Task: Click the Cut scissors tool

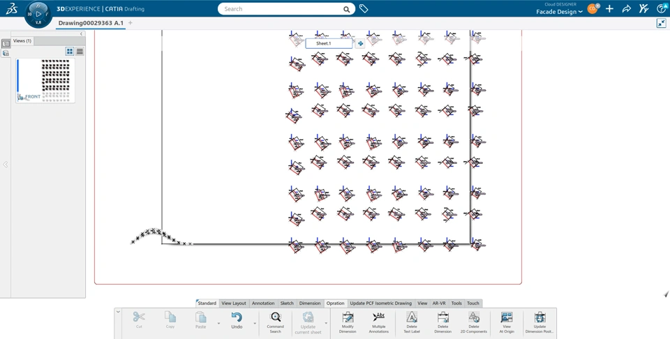Action: click(139, 319)
